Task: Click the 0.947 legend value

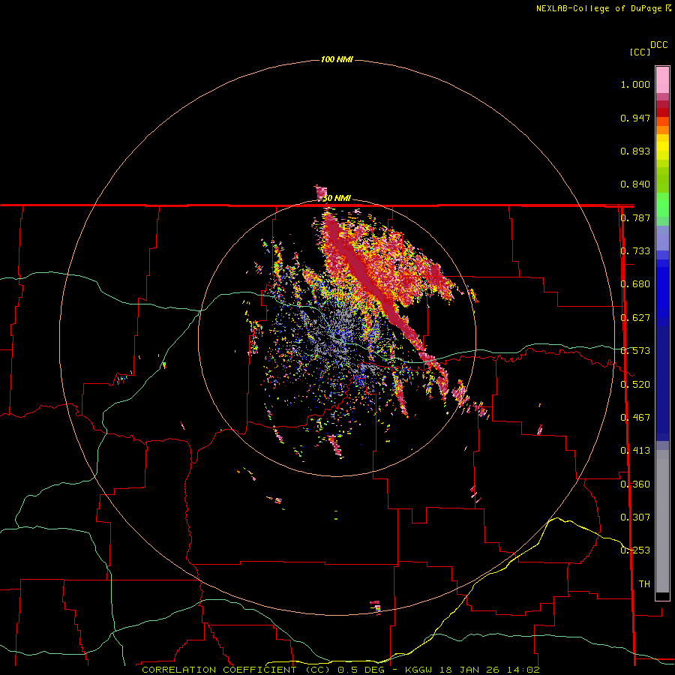Action: click(635, 118)
